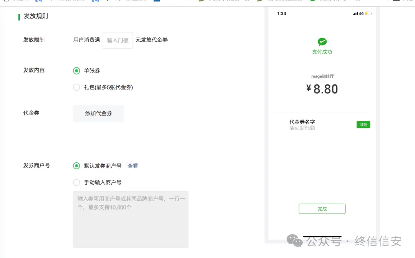Click the 4G indicator in the phone preview
415x258 pixels.
pyautogui.click(x=361, y=13)
